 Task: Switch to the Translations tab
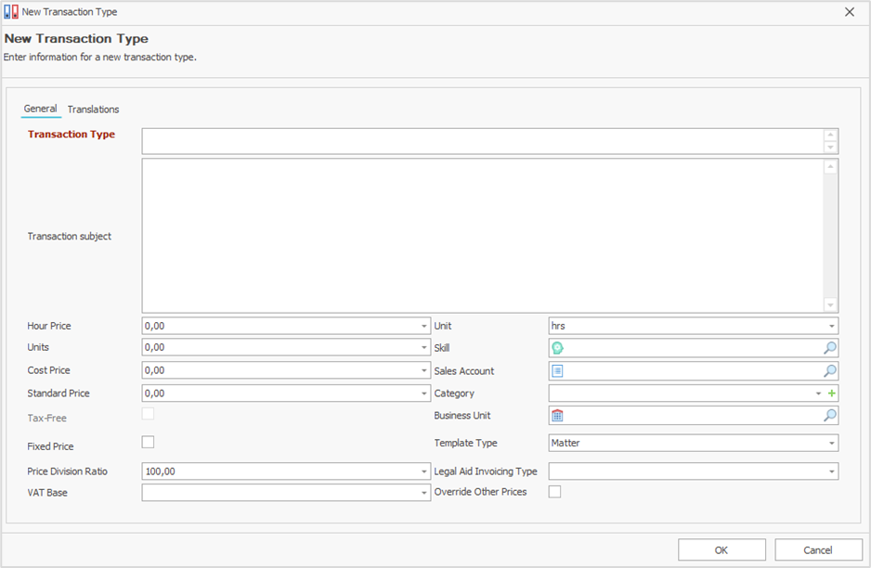tap(93, 110)
